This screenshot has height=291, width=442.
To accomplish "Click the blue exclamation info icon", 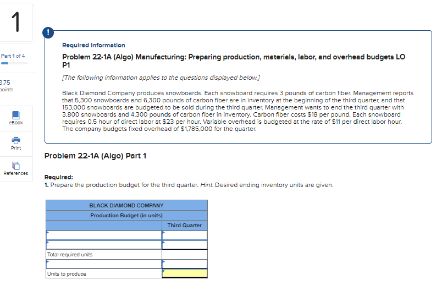I will click(48, 32).
